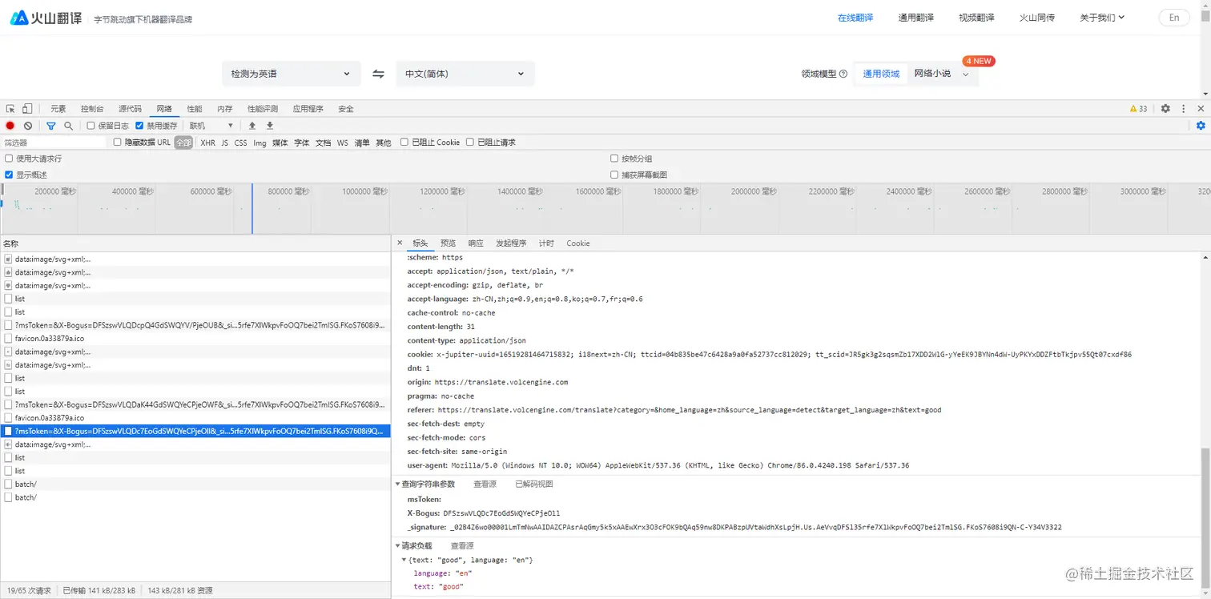Go to the 源代码 tab
1211x599 pixels.
point(131,109)
